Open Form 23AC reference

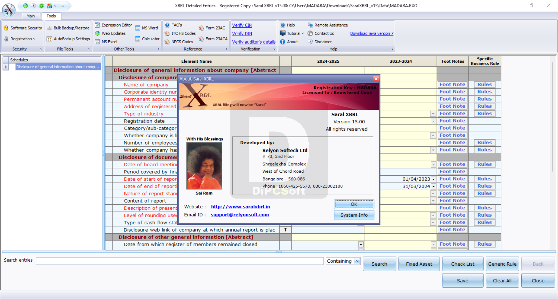click(x=212, y=28)
